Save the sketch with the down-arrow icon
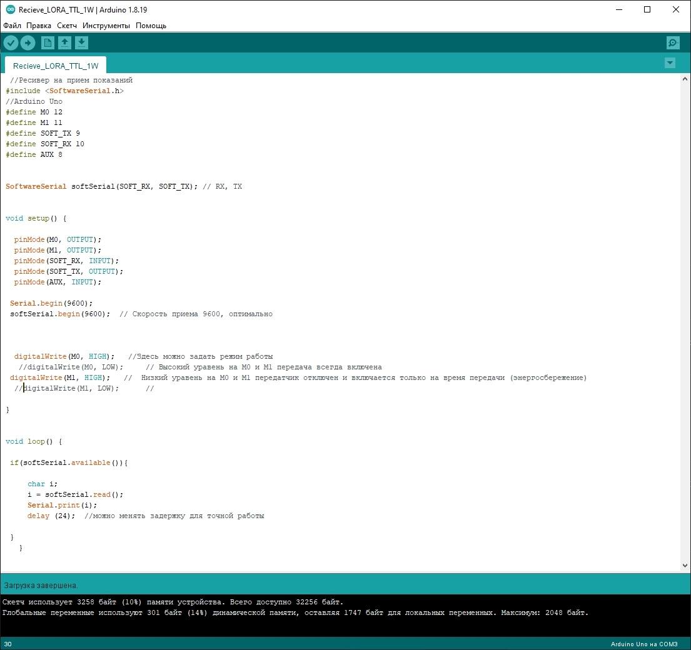This screenshot has width=691, height=650. pyautogui.click(x=81, y=42)
